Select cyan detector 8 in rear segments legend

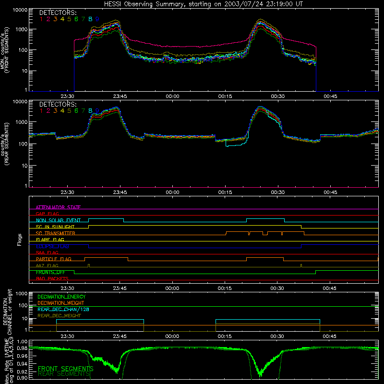(90, 111)
